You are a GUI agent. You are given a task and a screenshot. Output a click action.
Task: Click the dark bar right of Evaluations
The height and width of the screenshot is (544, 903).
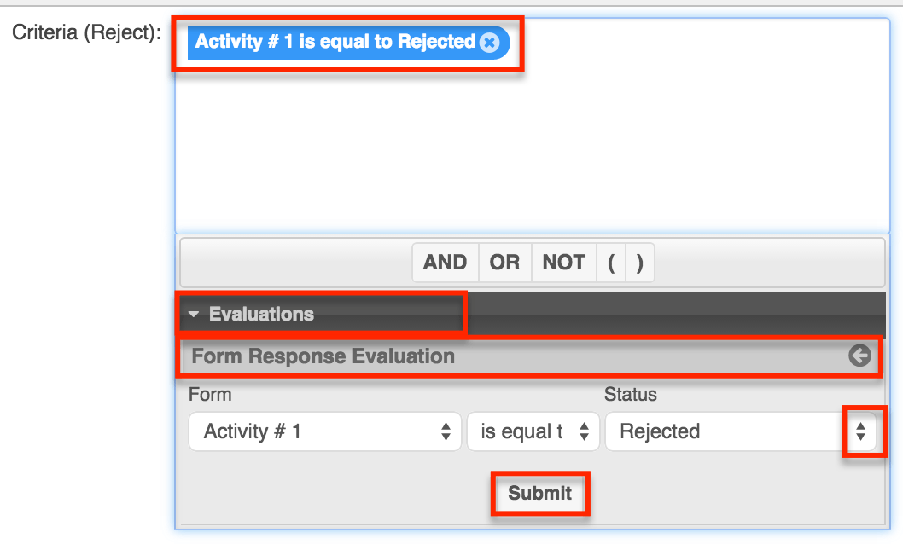pyautogui.click(x=674, y=315)
